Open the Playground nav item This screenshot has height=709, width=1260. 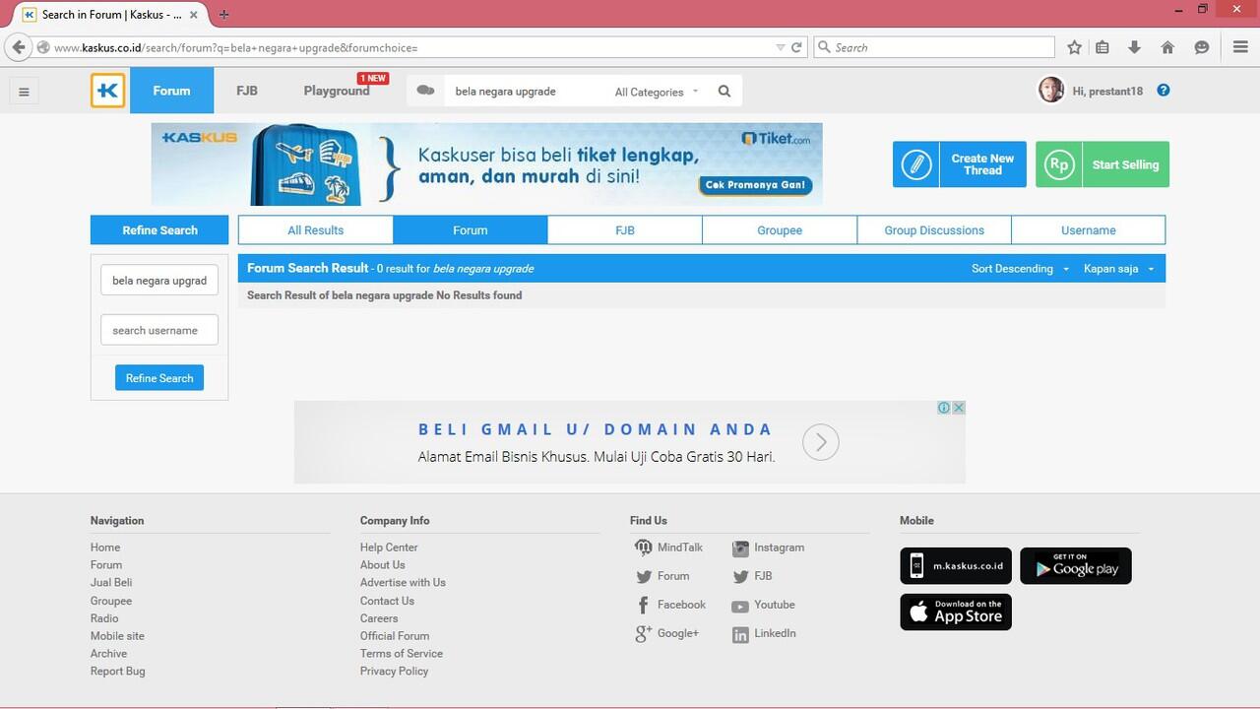pyautogui.click(x=337, y=91)
